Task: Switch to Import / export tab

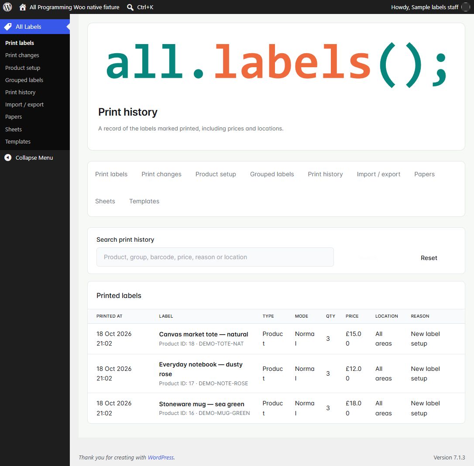Action: 378,174
